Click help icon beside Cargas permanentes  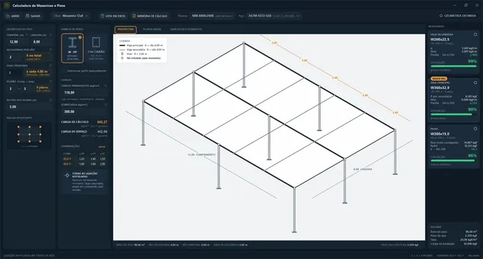coord(106,86)
